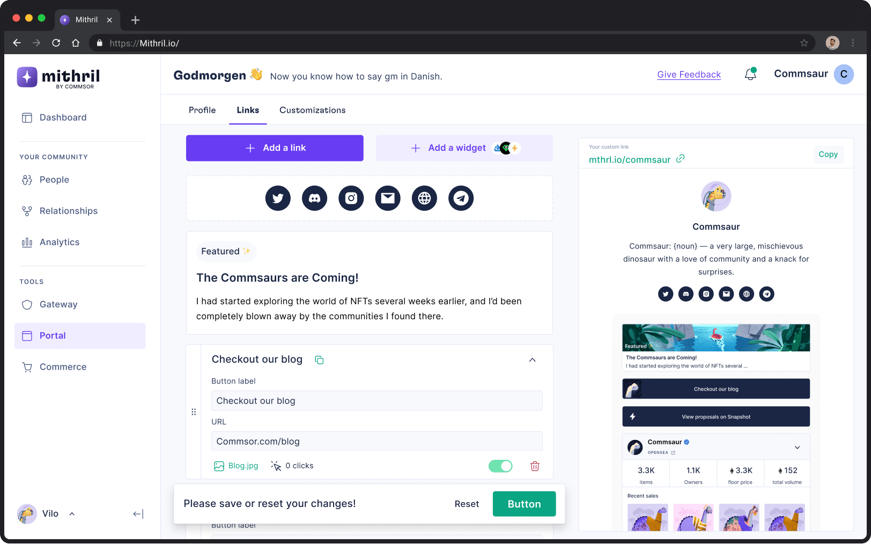Reload the browser page
This screenshot has width=871, height=544.
coord(56,43)
